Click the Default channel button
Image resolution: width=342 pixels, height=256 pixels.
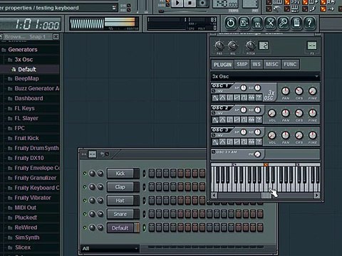pos(120,228)
